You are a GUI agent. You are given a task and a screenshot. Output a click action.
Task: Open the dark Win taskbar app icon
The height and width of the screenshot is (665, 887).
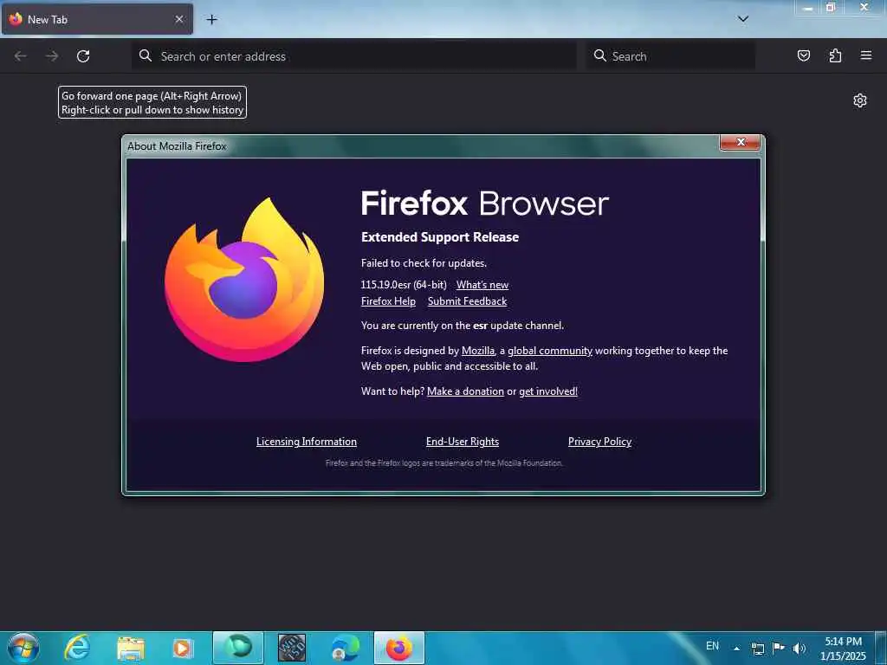click(292, 648)
